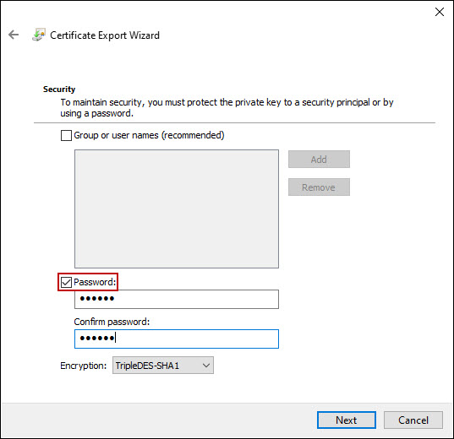Click the Confirm password label

coord(112,322)
